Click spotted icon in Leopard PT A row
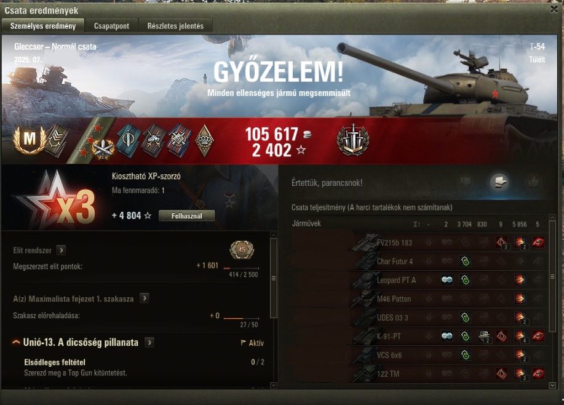The width and height of the screenshot is (564, 405). pyautogui.click(x=447, y=279)
